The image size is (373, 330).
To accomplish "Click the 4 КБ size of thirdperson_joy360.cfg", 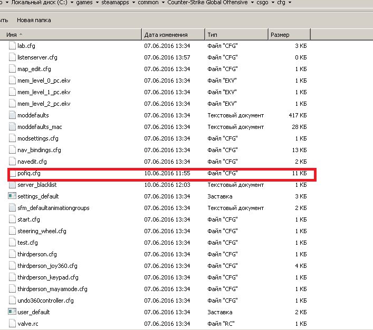I will click(301, 266).
